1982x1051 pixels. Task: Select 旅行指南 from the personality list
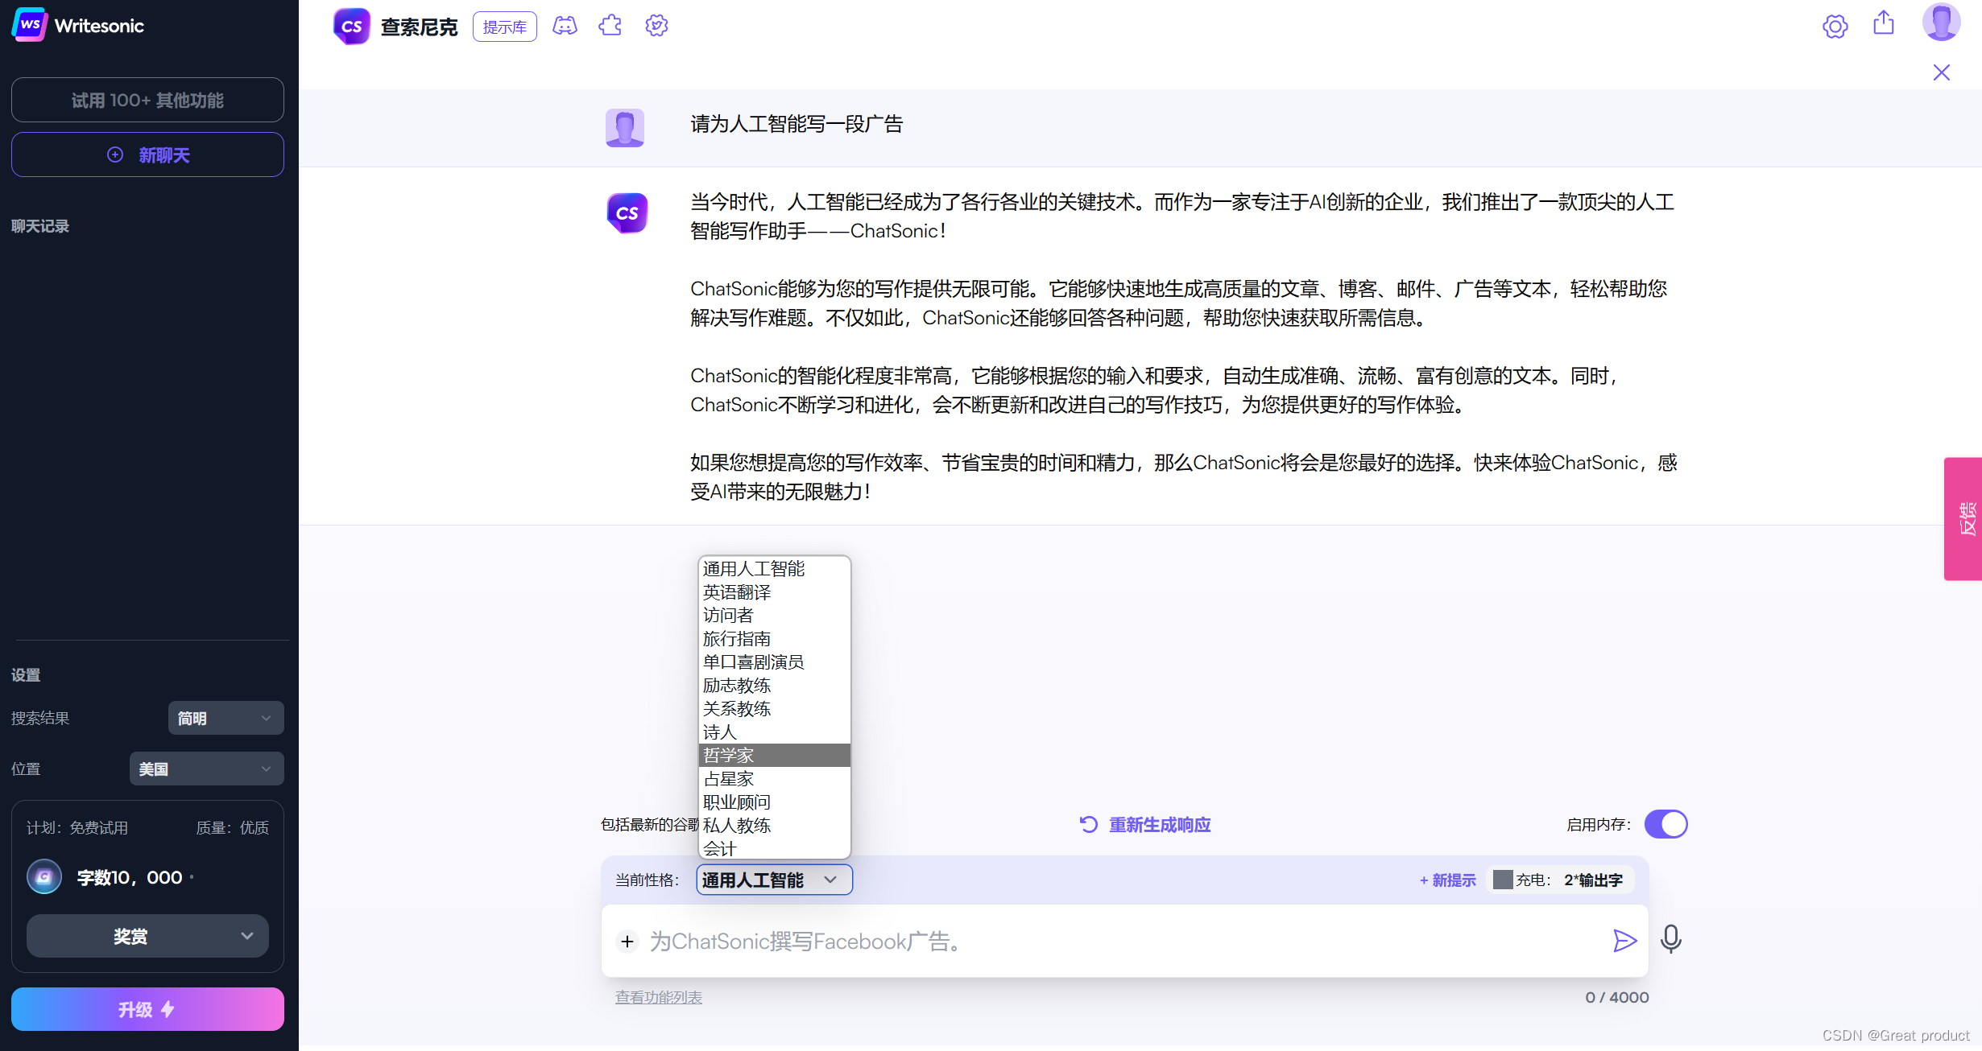click(x=774, y=639)
